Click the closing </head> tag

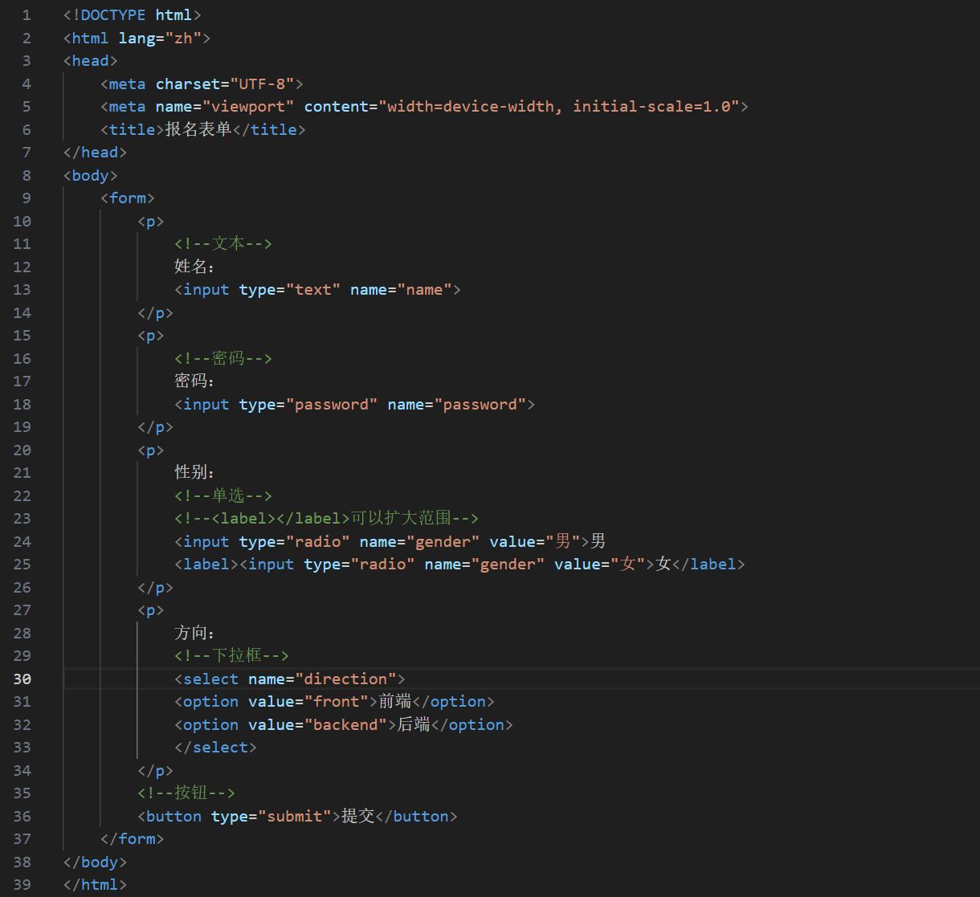click(96, 152)
